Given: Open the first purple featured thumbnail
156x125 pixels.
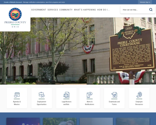Looking at the screenshot, I should pyautogui.click(x=23, y=121).
